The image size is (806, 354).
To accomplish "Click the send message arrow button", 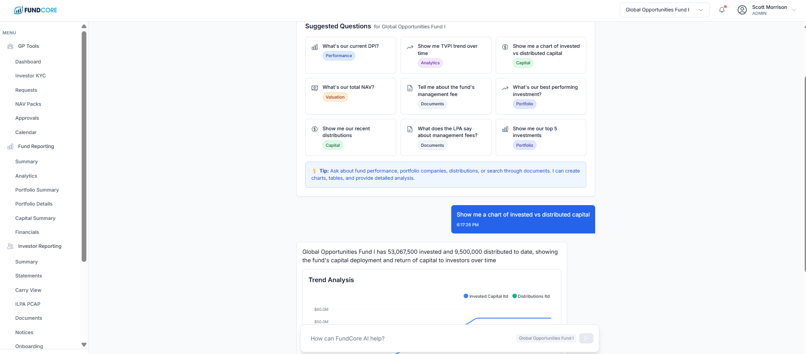I will tap(586, 338).
